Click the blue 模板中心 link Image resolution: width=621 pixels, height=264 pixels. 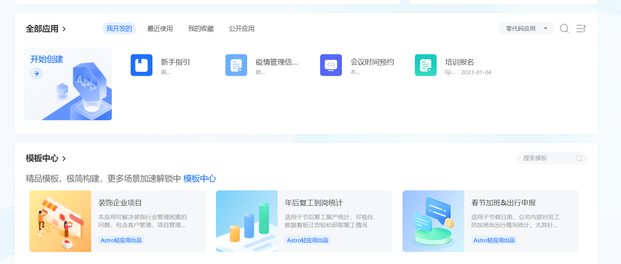(200, 178)
